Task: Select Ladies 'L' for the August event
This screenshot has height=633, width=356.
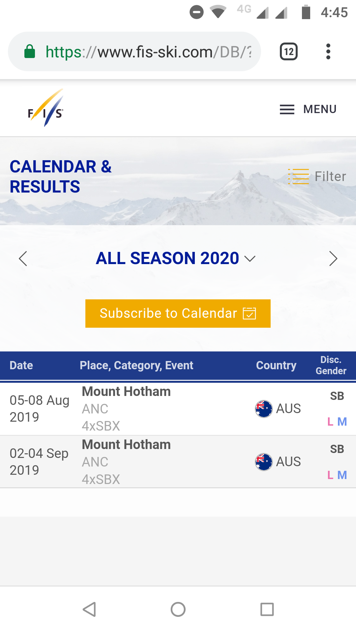Action: [330, 422]
